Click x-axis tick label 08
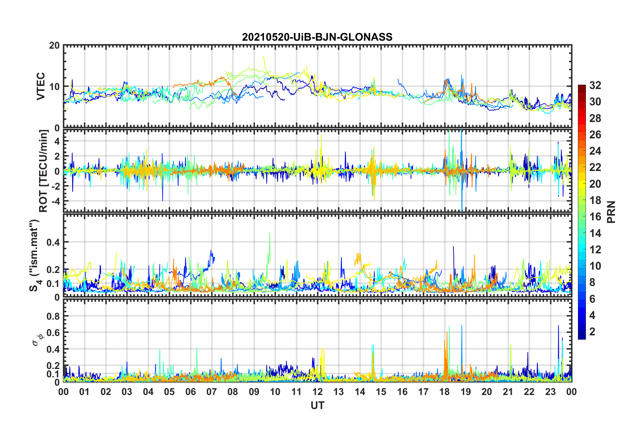This screenshot has height=424, width=635. (x=233, y=392)
